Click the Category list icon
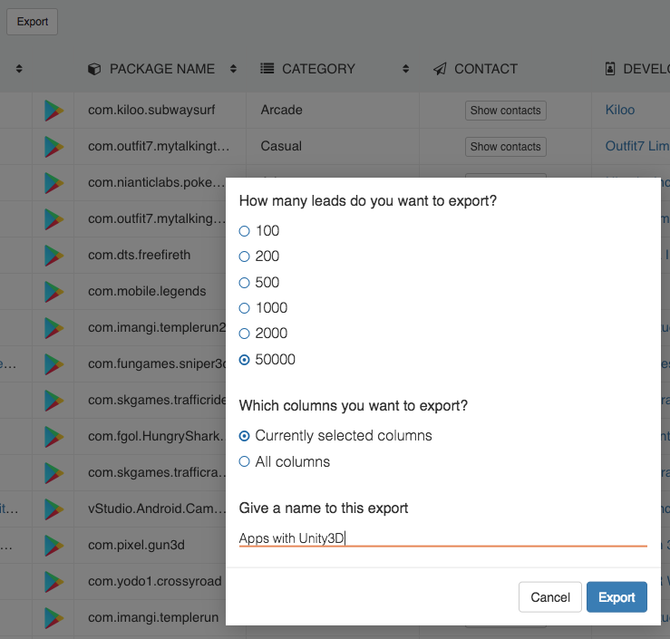 pos(267,68)
